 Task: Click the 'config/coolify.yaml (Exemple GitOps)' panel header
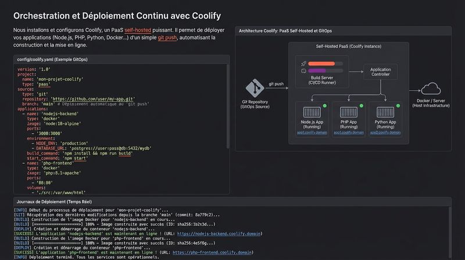(x=121, y=59)
